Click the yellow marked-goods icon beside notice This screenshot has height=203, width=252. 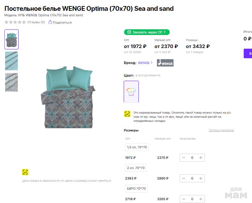point(127,114)
